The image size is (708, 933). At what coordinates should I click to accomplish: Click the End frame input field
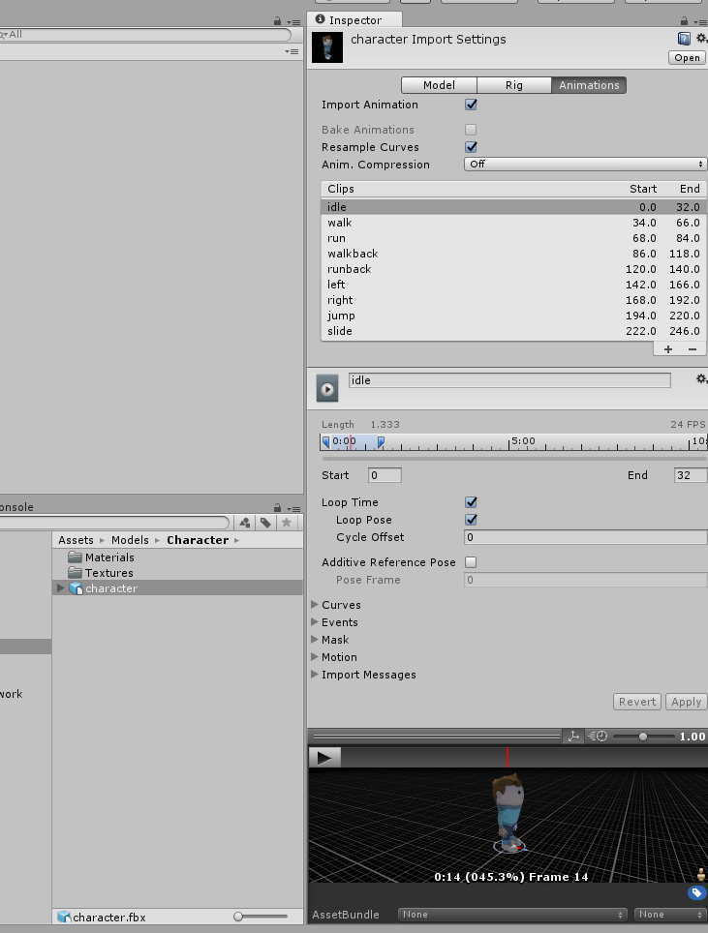[x=691, y=475]
